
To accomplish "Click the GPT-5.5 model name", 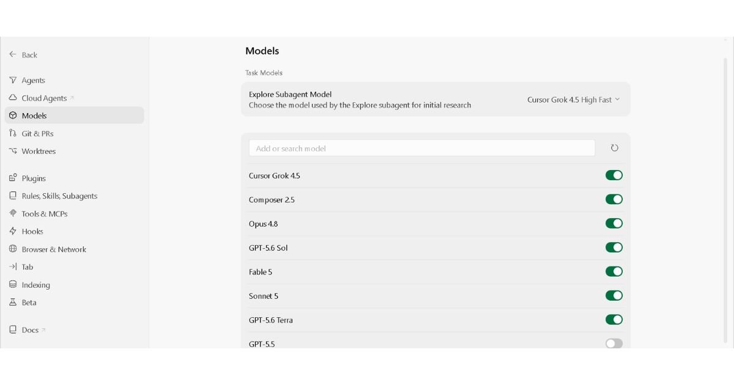I will click(262, 344).
